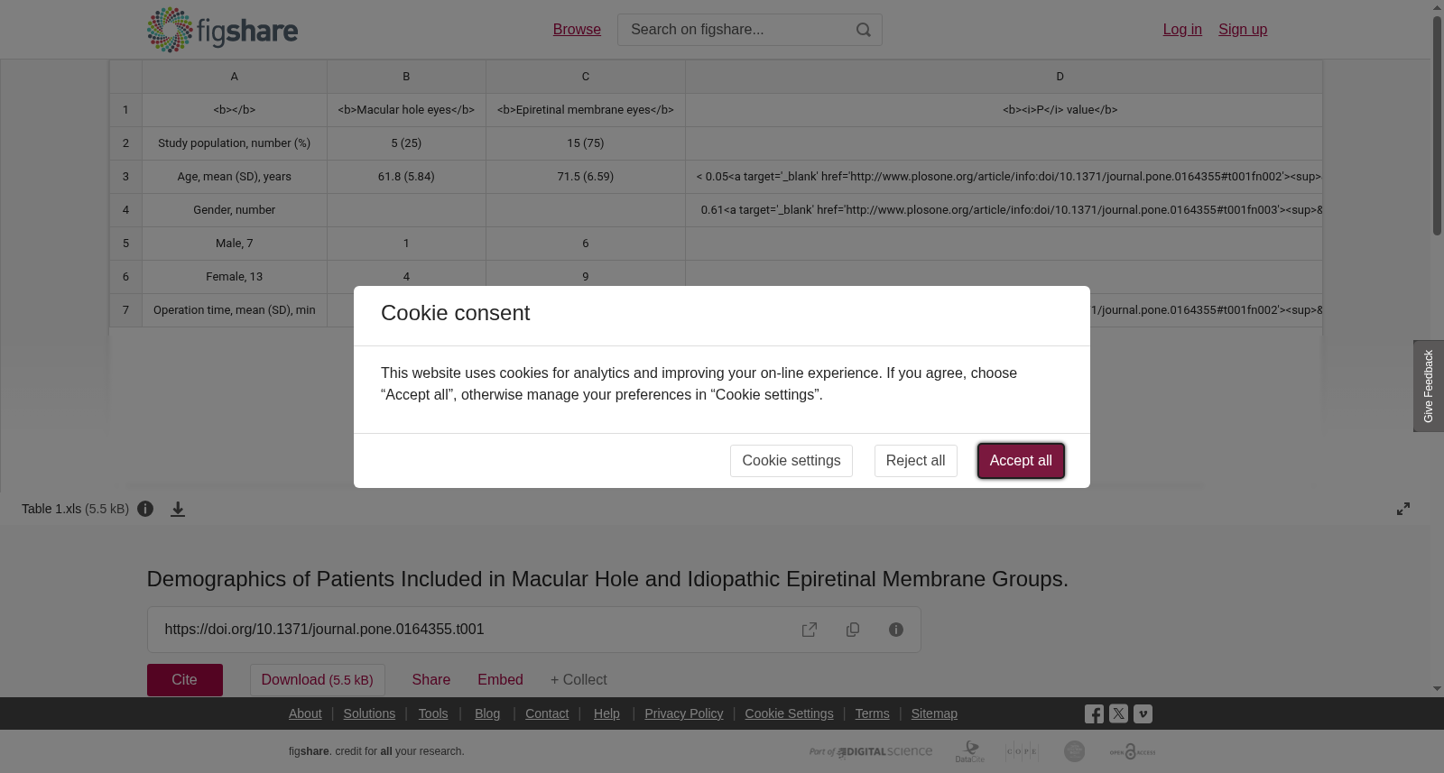The image size is (1444, 773).
Task: Open the Browse link
Action: pyautogui.click(x=577, y=30)
